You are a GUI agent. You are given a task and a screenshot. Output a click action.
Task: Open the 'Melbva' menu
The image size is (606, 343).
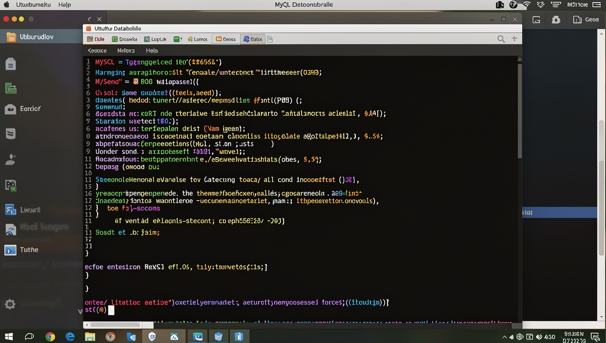pyautogui.click(x=126, y=50)
